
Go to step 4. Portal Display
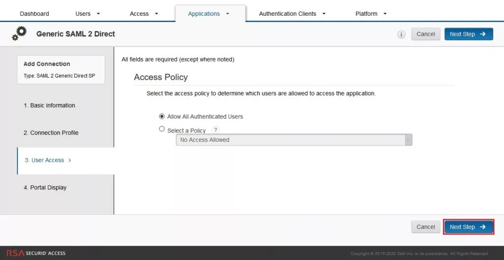(x=45, y=187)
